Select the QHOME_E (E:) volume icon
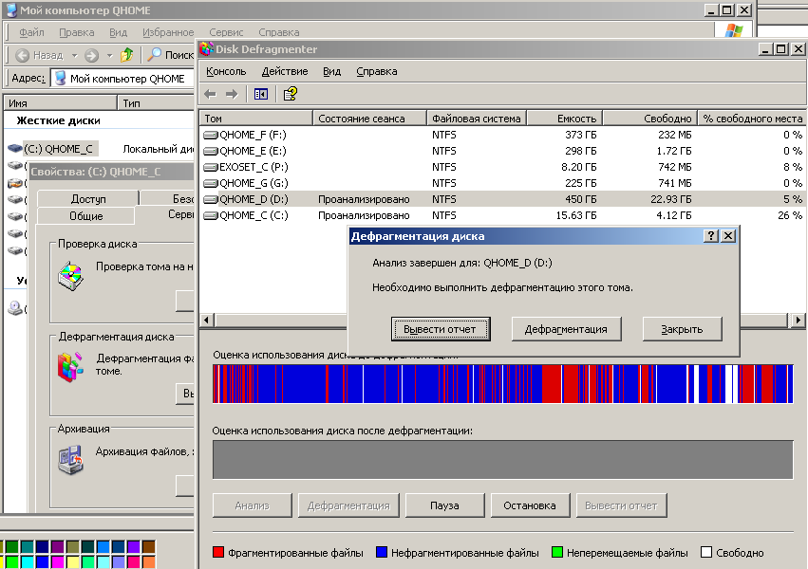 coord(211,151)
